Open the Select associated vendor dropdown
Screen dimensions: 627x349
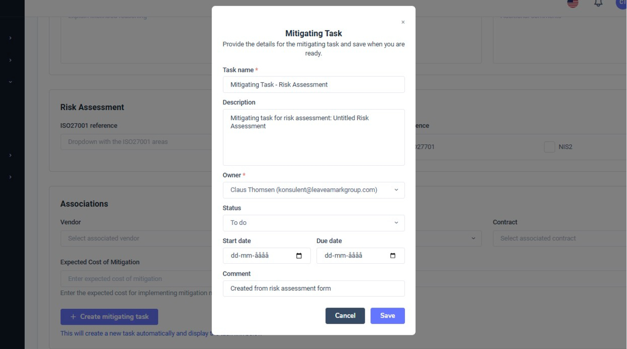132,238
